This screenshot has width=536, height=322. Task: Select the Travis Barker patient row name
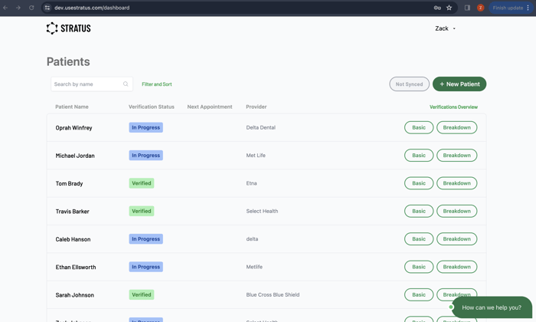72,212
